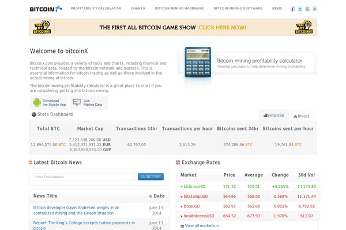The height and width of the screenshot is (230, 346).
Task: Click the Subscribe button
Action: pyautogui.click(x=151, y=177)
